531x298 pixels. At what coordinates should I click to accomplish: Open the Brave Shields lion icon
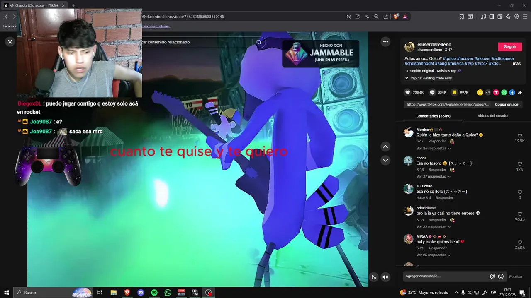pos(396,17)
